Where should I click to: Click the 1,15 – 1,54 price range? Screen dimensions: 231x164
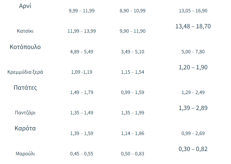click(x=133, y=72)
